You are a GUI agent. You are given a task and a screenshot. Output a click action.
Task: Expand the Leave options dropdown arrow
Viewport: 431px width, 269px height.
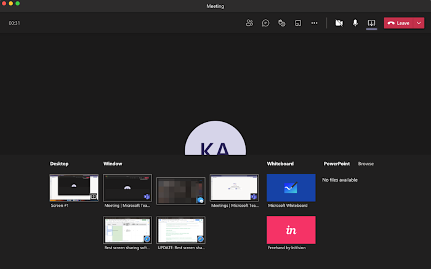coord(419,23)
